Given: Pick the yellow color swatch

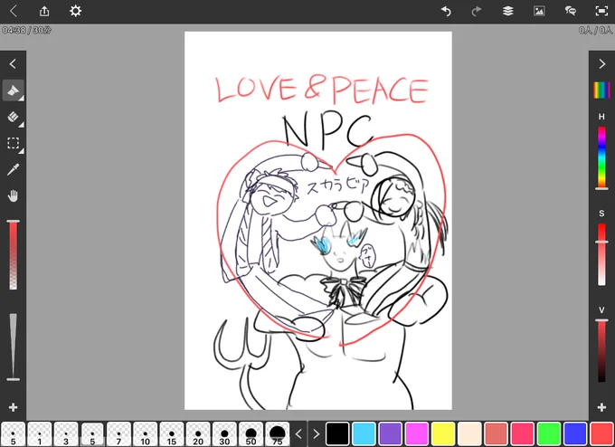Looking at the screenshot, I should point(443,434).
